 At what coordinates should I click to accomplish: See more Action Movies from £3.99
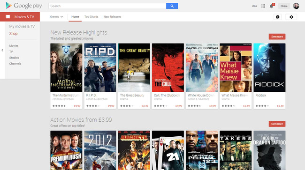click(277, 124)
